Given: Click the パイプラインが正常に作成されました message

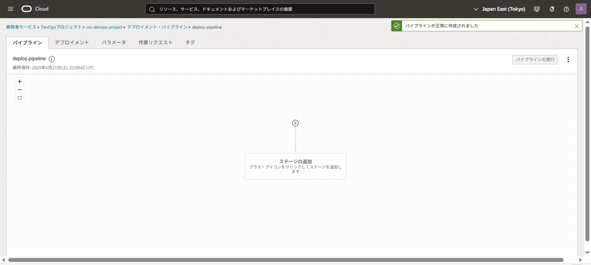Looking at the screenshot, I should point(441,26).
